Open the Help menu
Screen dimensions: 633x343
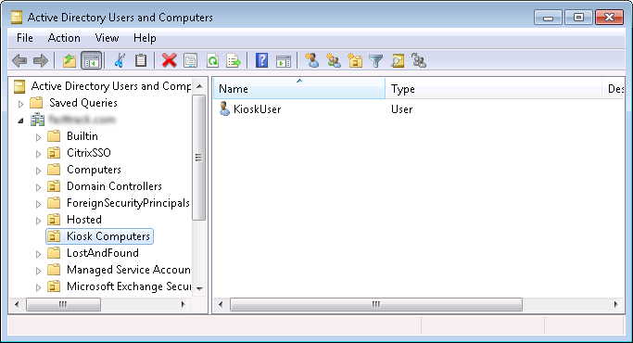pos(145,38)
